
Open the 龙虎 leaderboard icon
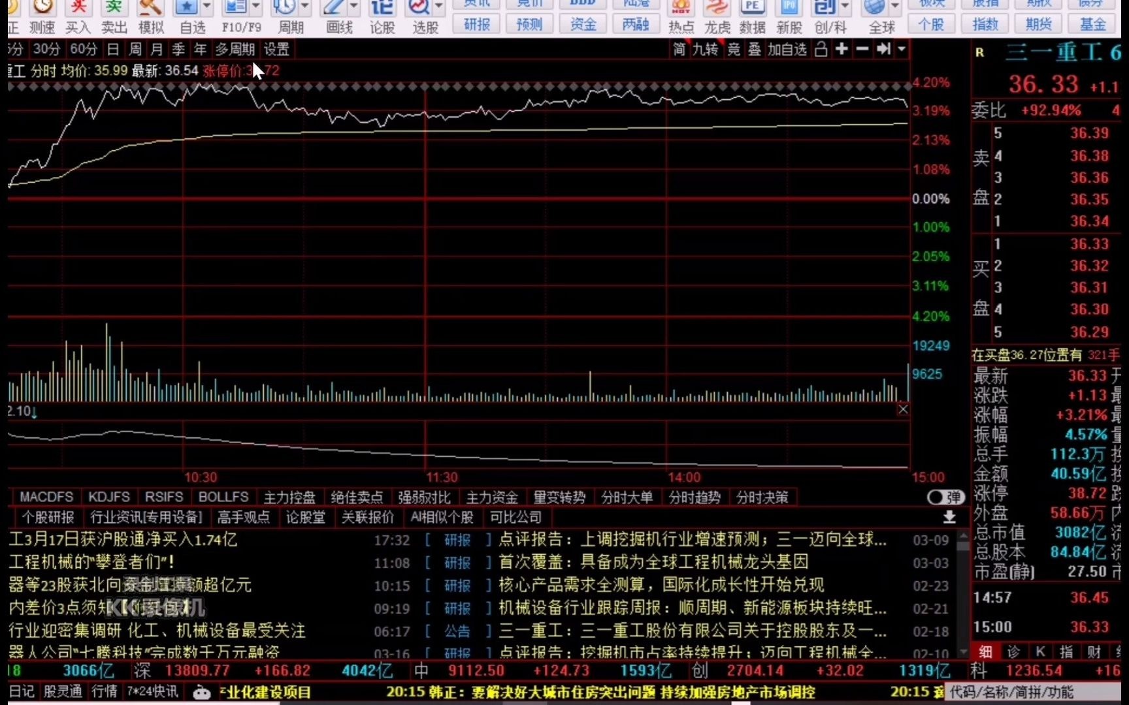click(x=717, y=16)
